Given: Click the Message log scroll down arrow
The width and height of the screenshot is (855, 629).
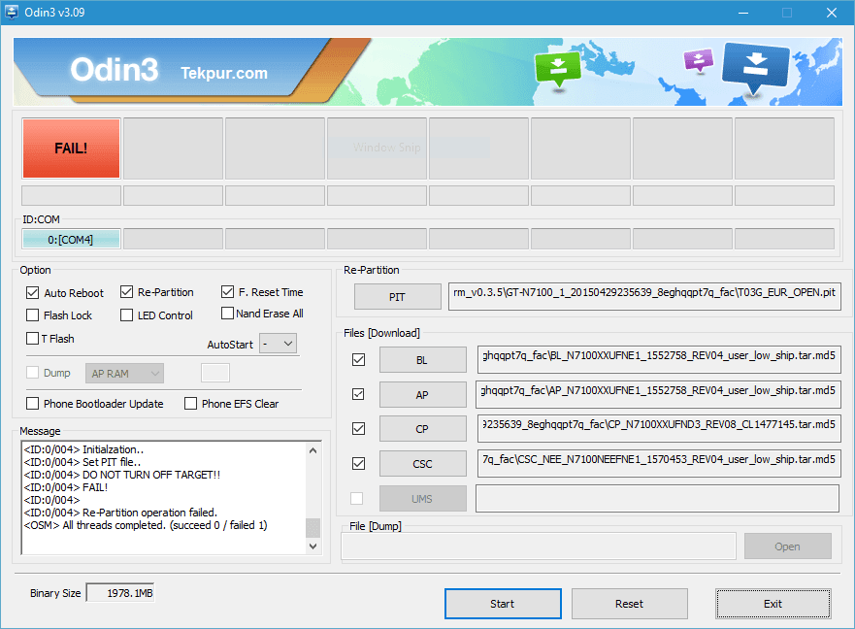Looking at the screenshot, I should click(x=313, y=546).
